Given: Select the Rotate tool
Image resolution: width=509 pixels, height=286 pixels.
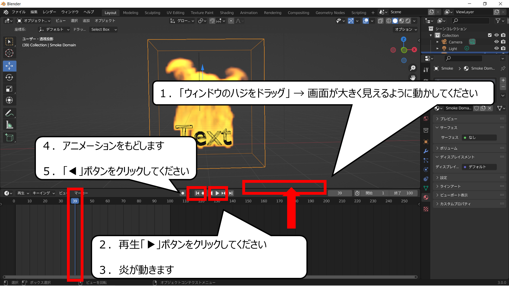Looking at the screenshot, I should [9, 78].
